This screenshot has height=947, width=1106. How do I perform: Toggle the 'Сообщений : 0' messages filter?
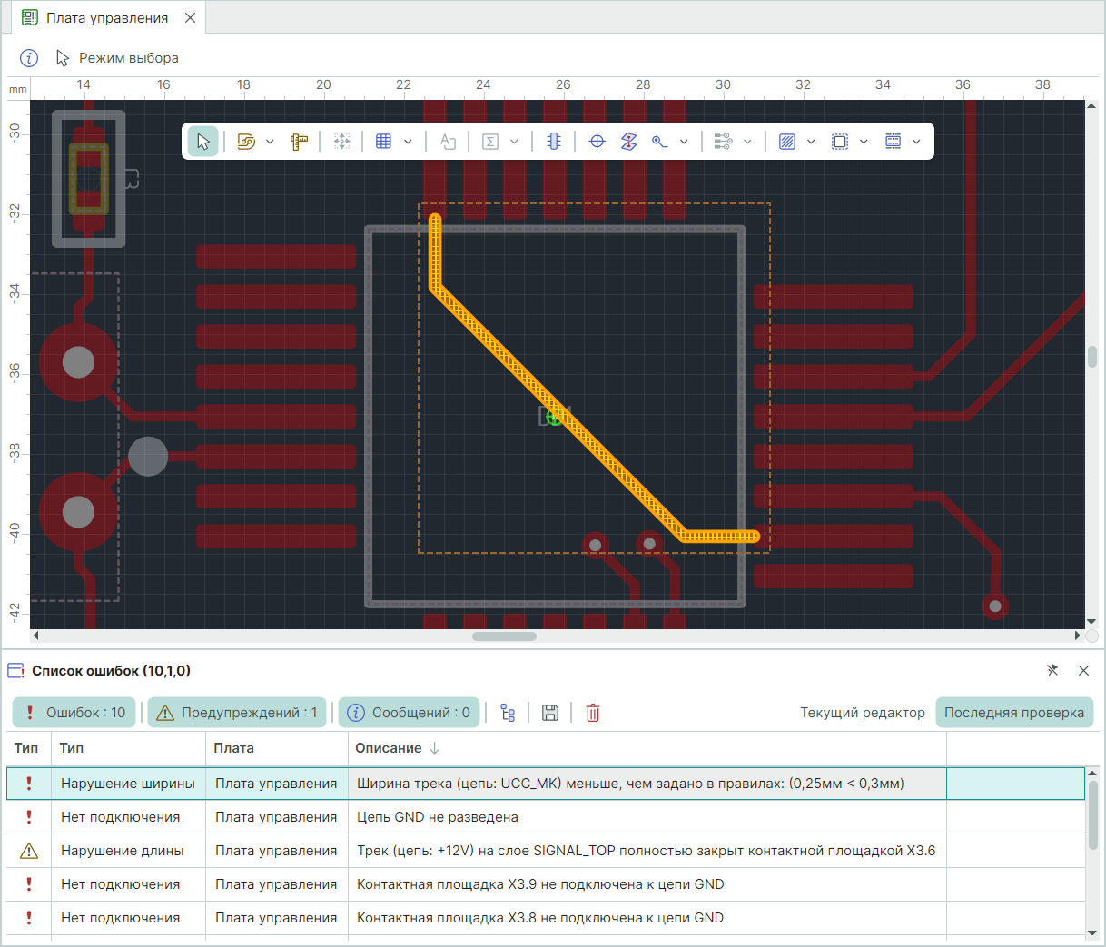[409, 713]
